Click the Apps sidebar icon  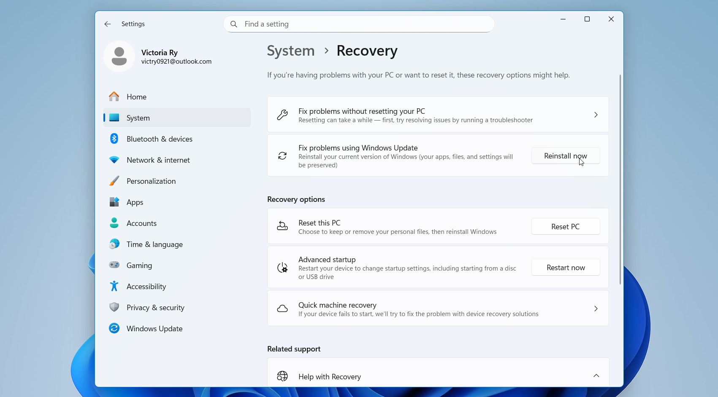114,202
